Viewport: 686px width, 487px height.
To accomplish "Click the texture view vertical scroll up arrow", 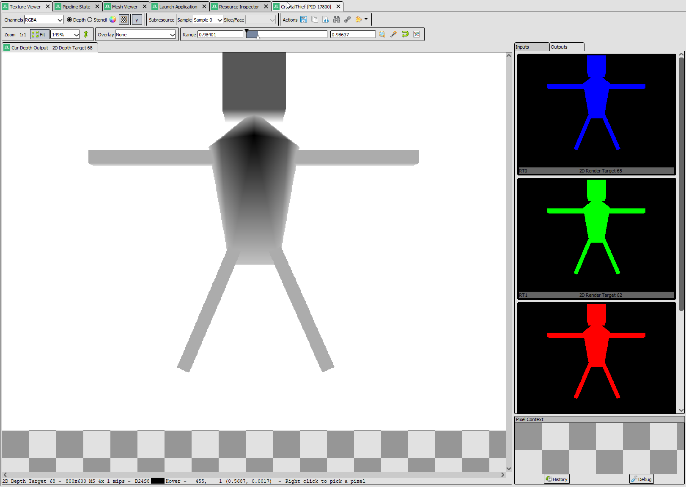I will pos(509,55).
